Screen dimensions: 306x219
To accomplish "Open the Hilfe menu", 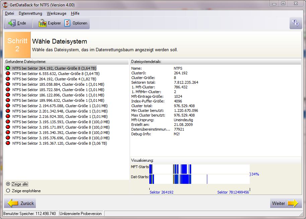I will click(x=75, y=13).
